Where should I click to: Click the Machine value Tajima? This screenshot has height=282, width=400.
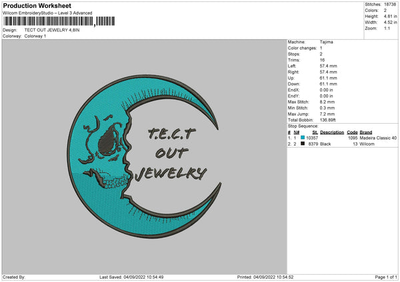326,42
